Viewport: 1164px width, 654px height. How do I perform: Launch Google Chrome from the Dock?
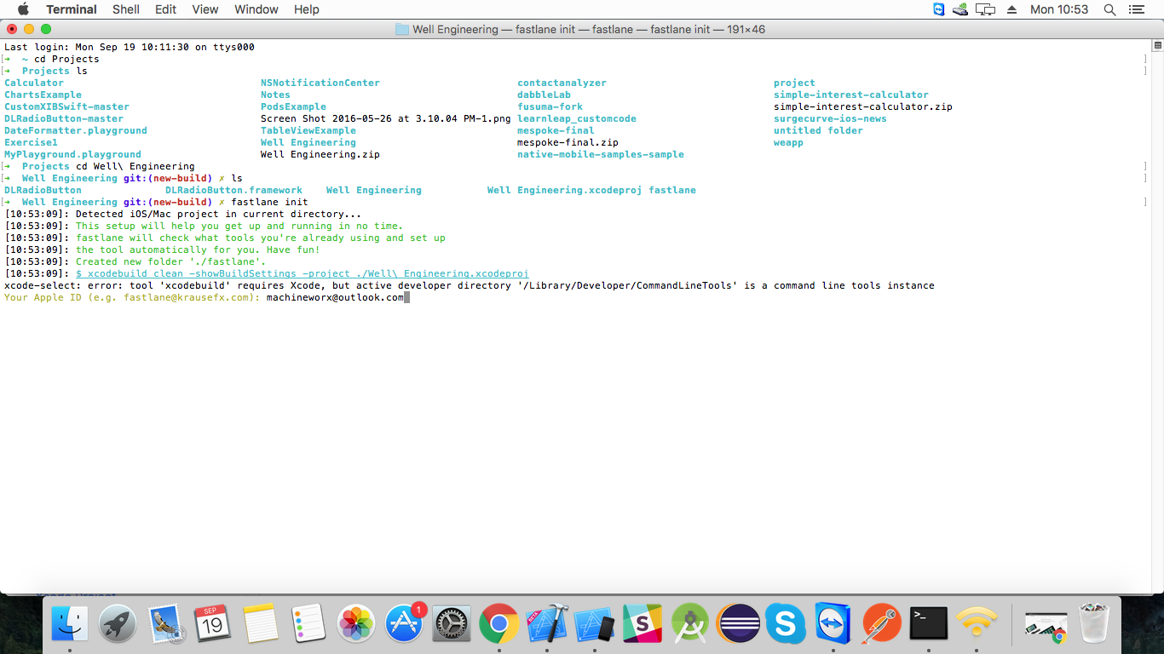coord(499,624)
